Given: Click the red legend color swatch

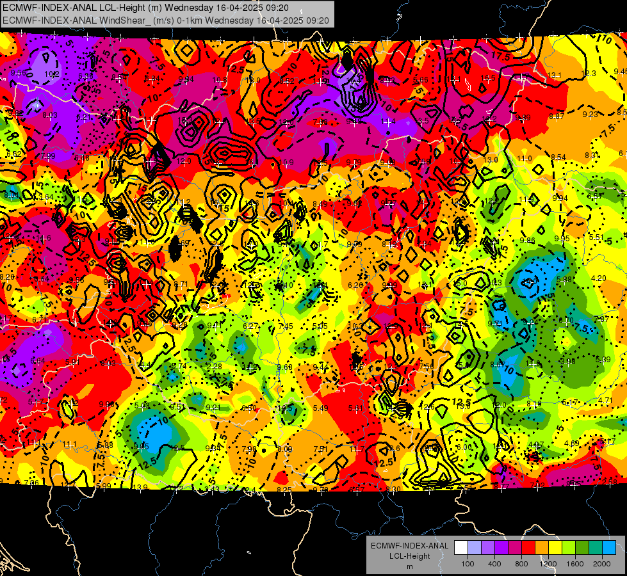Looking at the screenshot, I should (528, 547).
